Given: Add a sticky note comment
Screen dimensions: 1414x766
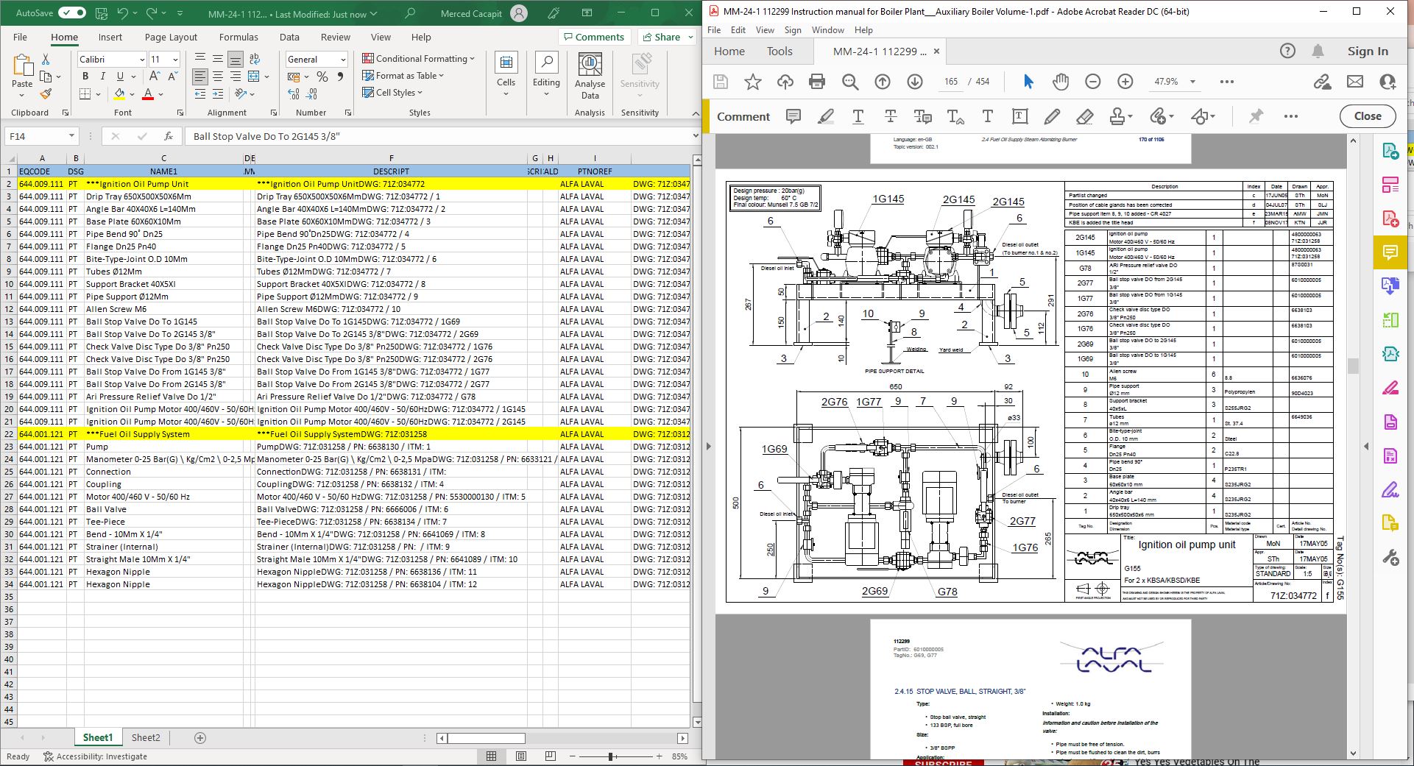Looking at the screenshot, I should point(793,116).
